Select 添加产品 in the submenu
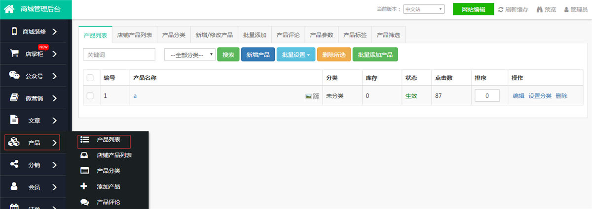592x209 pixels. point(108,186)
